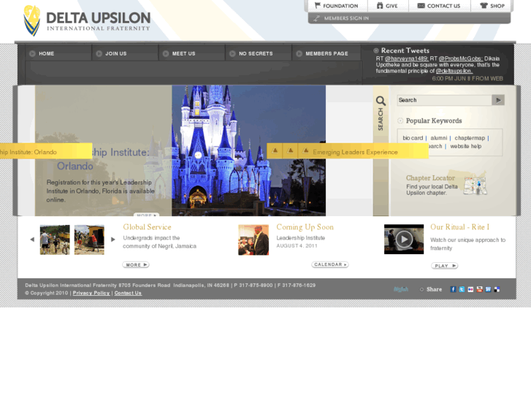
Task: Click Members Sign In bar
Action: click(x=409, y=18)
